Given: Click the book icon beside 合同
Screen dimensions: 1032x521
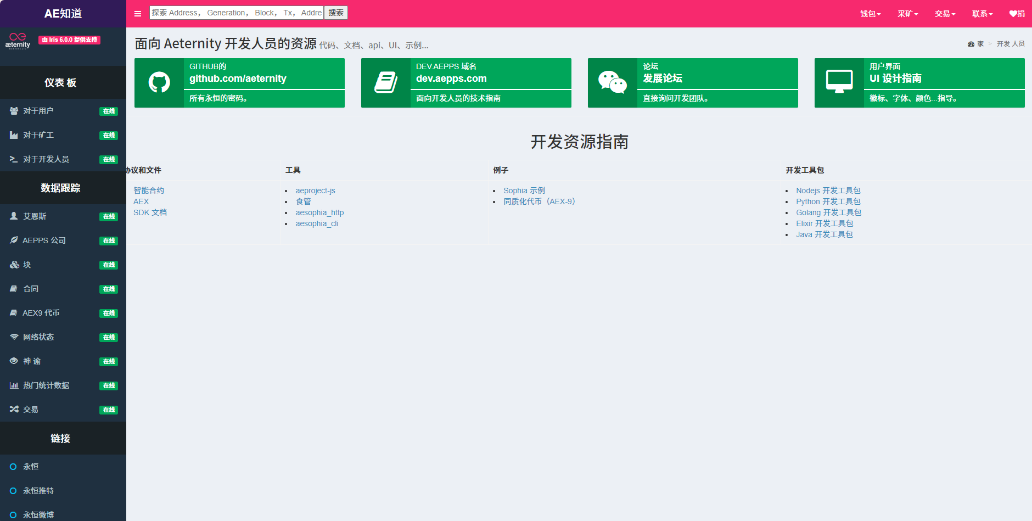Looking at the screenshot, I should (x=14, y=289).
